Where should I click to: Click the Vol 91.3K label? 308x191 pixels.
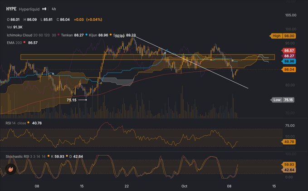(x=15, y=27)
